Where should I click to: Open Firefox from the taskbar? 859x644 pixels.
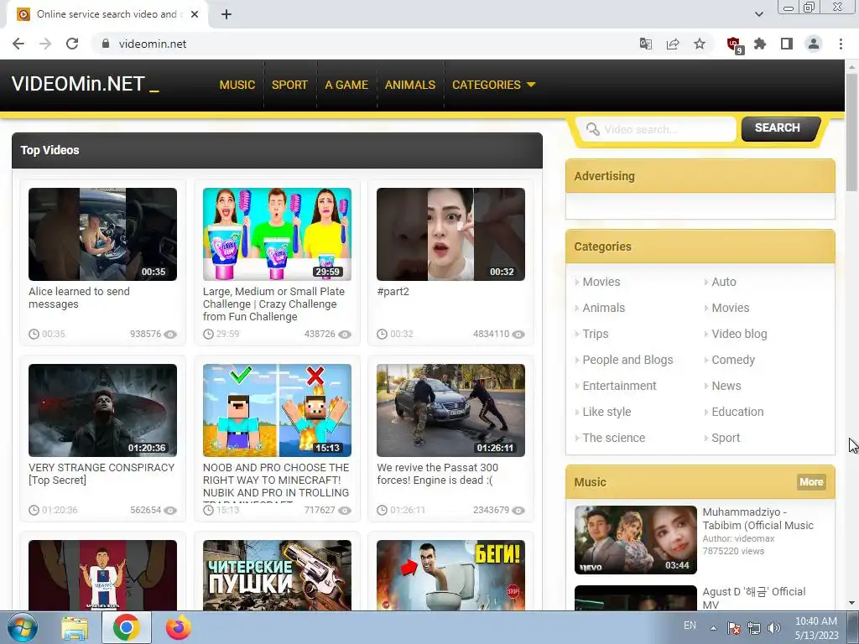(179, 627)
